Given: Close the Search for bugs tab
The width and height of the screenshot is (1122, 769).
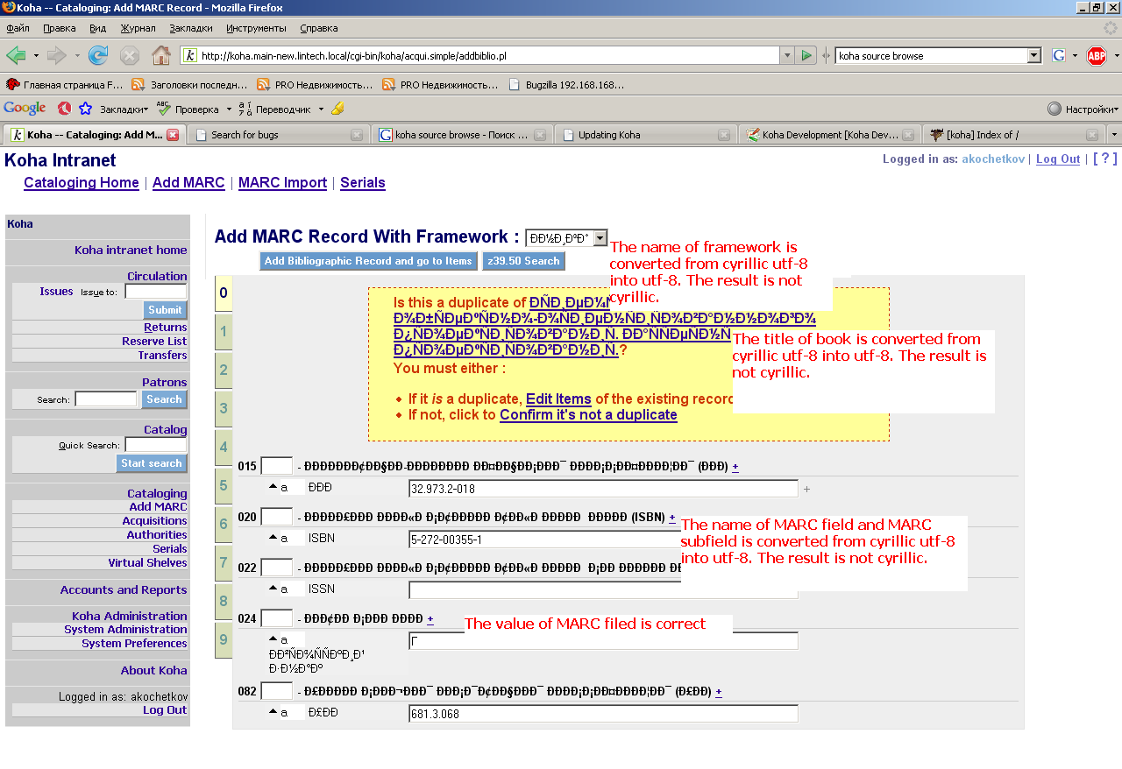Looking at the screenshot, I should pos(357,135).
